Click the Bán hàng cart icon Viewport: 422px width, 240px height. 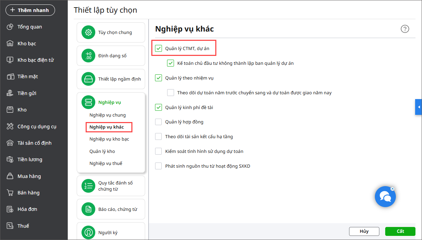(10, 193)
